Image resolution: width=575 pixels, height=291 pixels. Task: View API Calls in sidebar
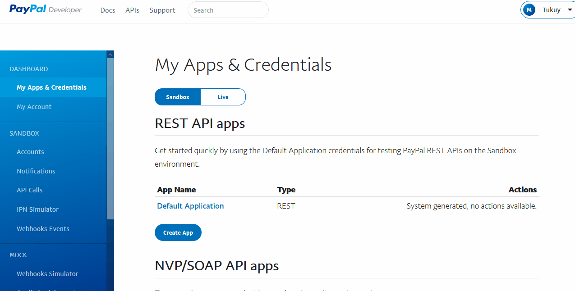click(x=29, y=190)
